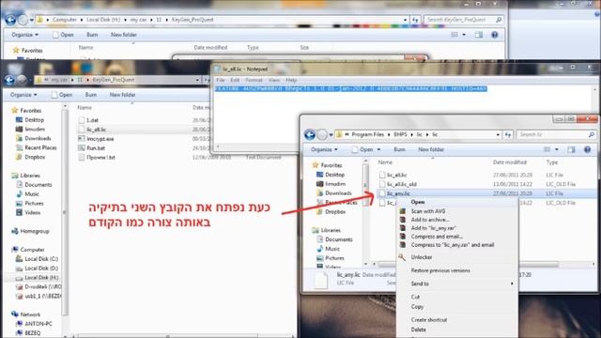Click Name column header in lic window
The image size is (601, 338).
pyautogui.click(x=385, y=162)
